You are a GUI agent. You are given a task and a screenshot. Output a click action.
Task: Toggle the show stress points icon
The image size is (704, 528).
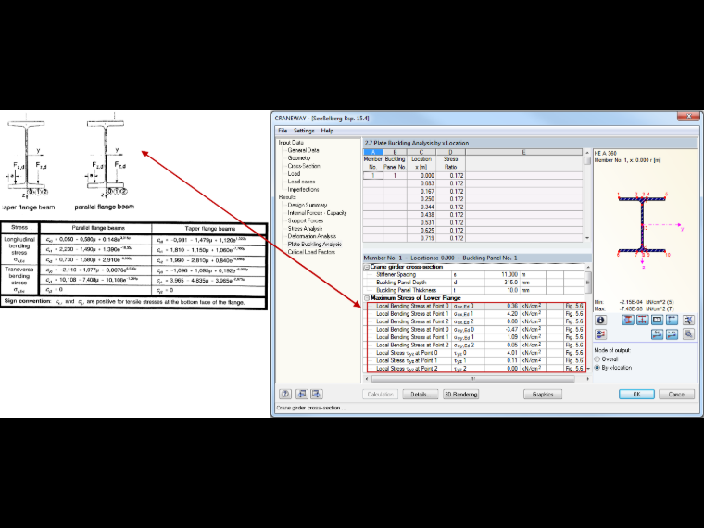click(x=643, y=321)
